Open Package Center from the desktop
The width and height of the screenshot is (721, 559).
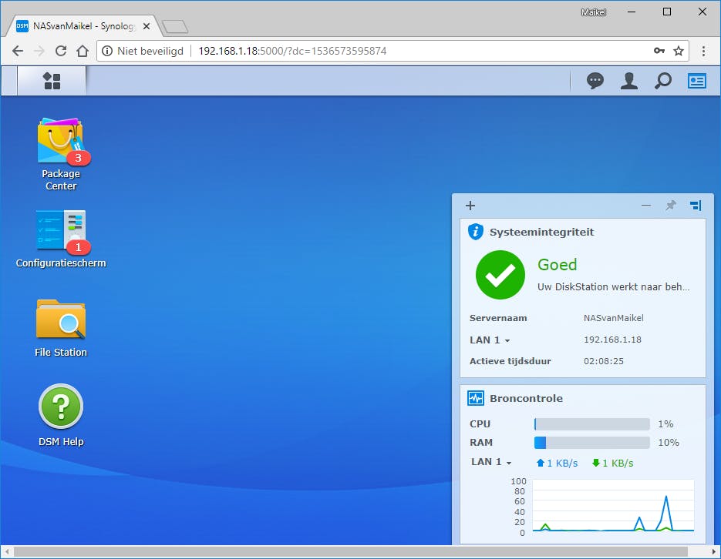click(61, 154)
